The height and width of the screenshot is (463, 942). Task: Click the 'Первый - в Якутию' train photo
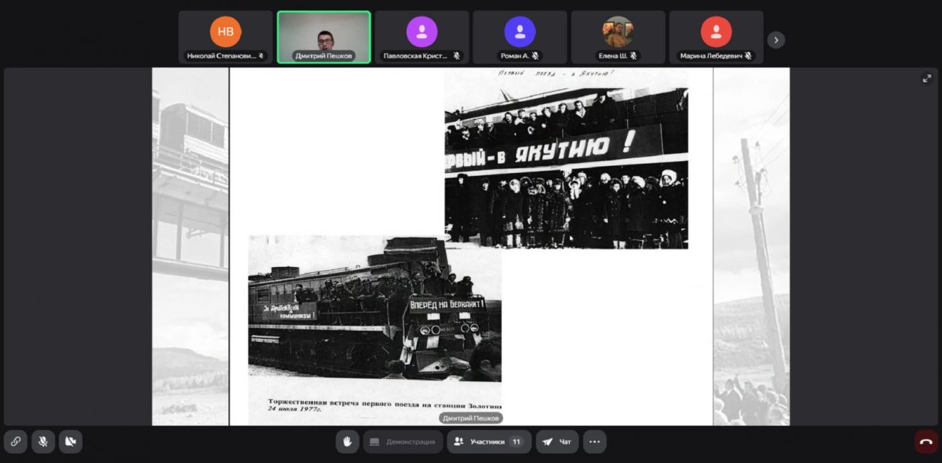tap(566, 160)
